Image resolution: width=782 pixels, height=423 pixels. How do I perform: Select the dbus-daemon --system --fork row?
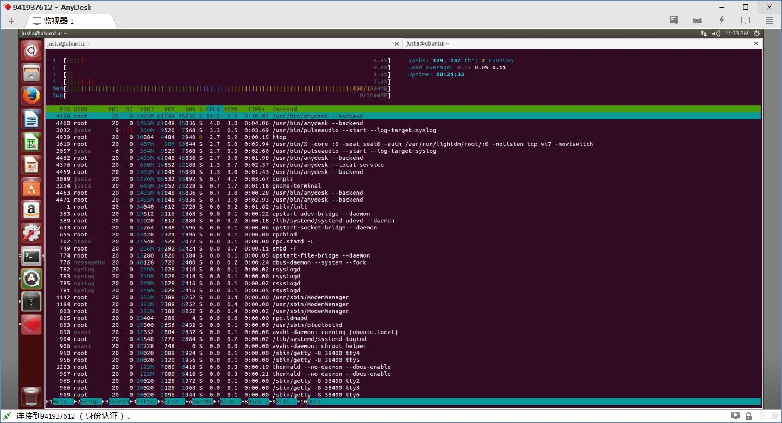click(403, 262)
